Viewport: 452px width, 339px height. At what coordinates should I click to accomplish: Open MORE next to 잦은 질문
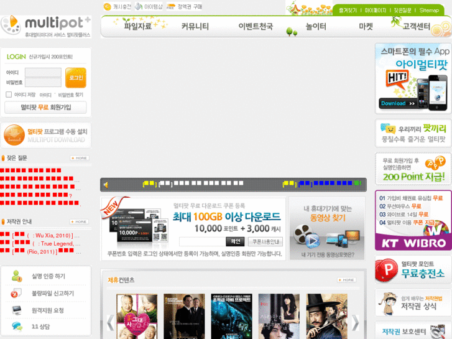click(80, 158)
